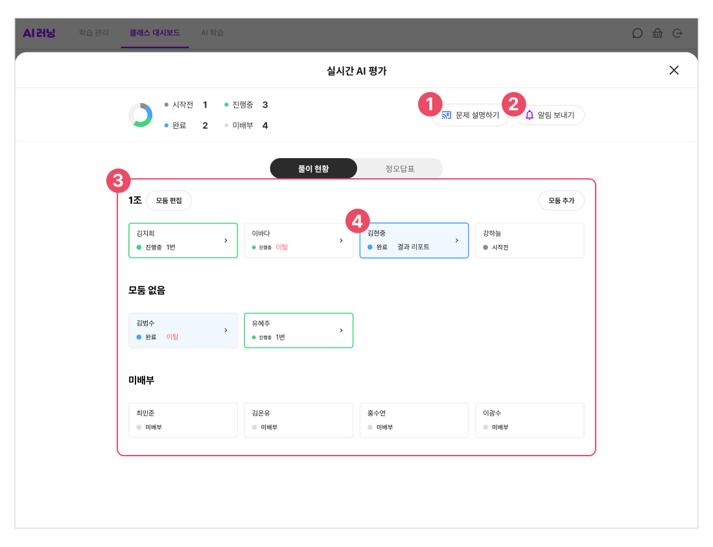The width and height of the screenshot is (713, 547).
Task: Click the 이탈 label on 김범수 card
Action: coord(172,337)
